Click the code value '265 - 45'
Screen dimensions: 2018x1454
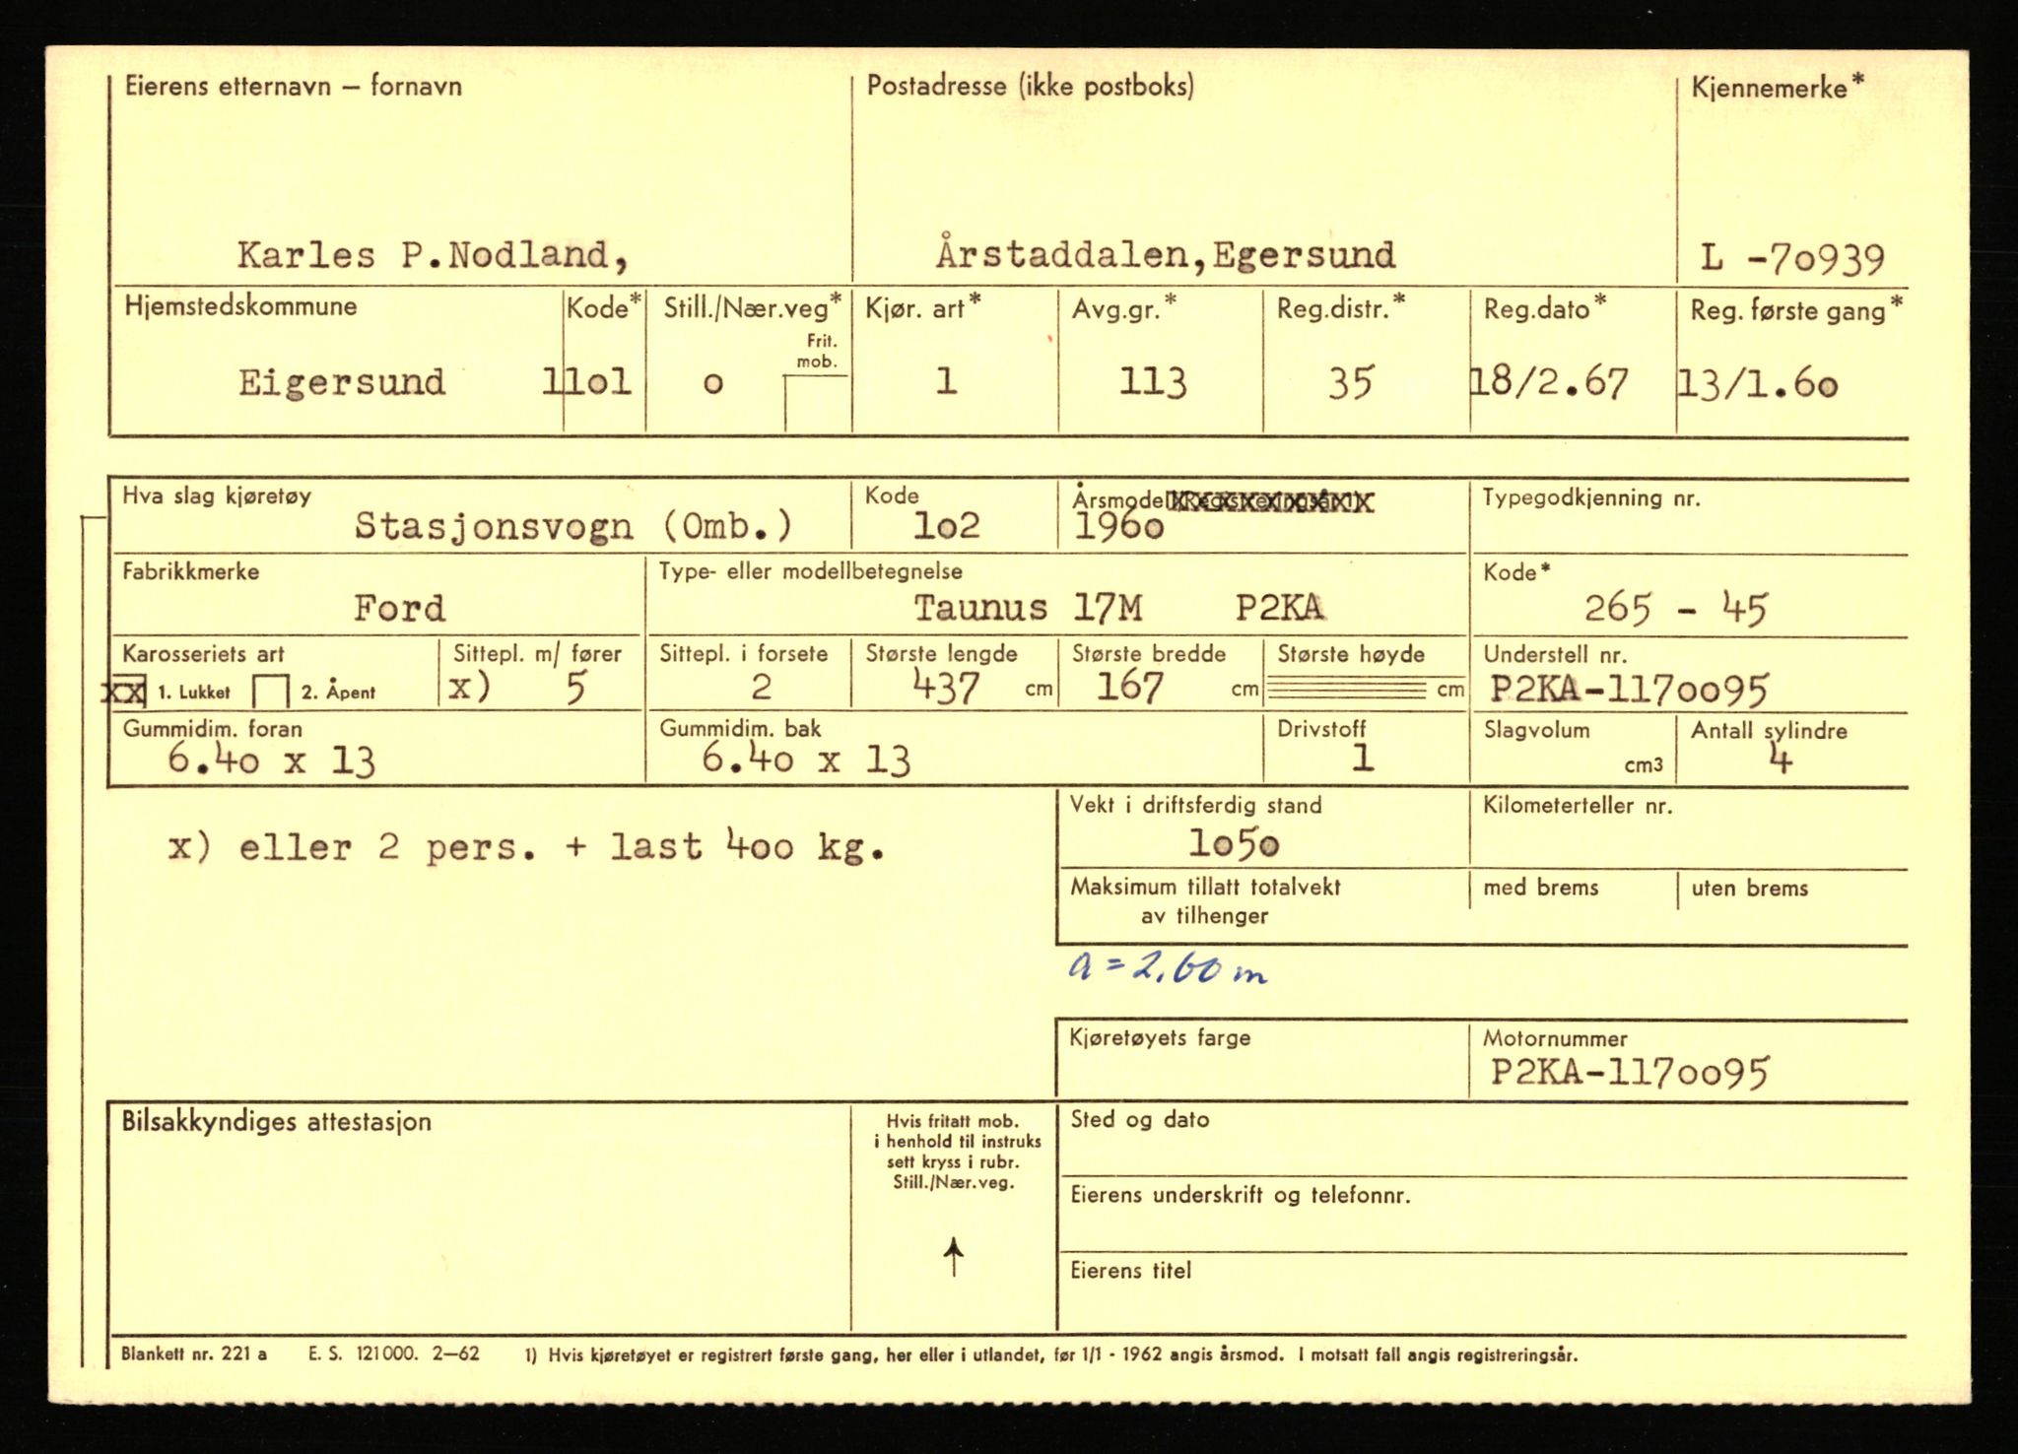[x=1676, y=609]
